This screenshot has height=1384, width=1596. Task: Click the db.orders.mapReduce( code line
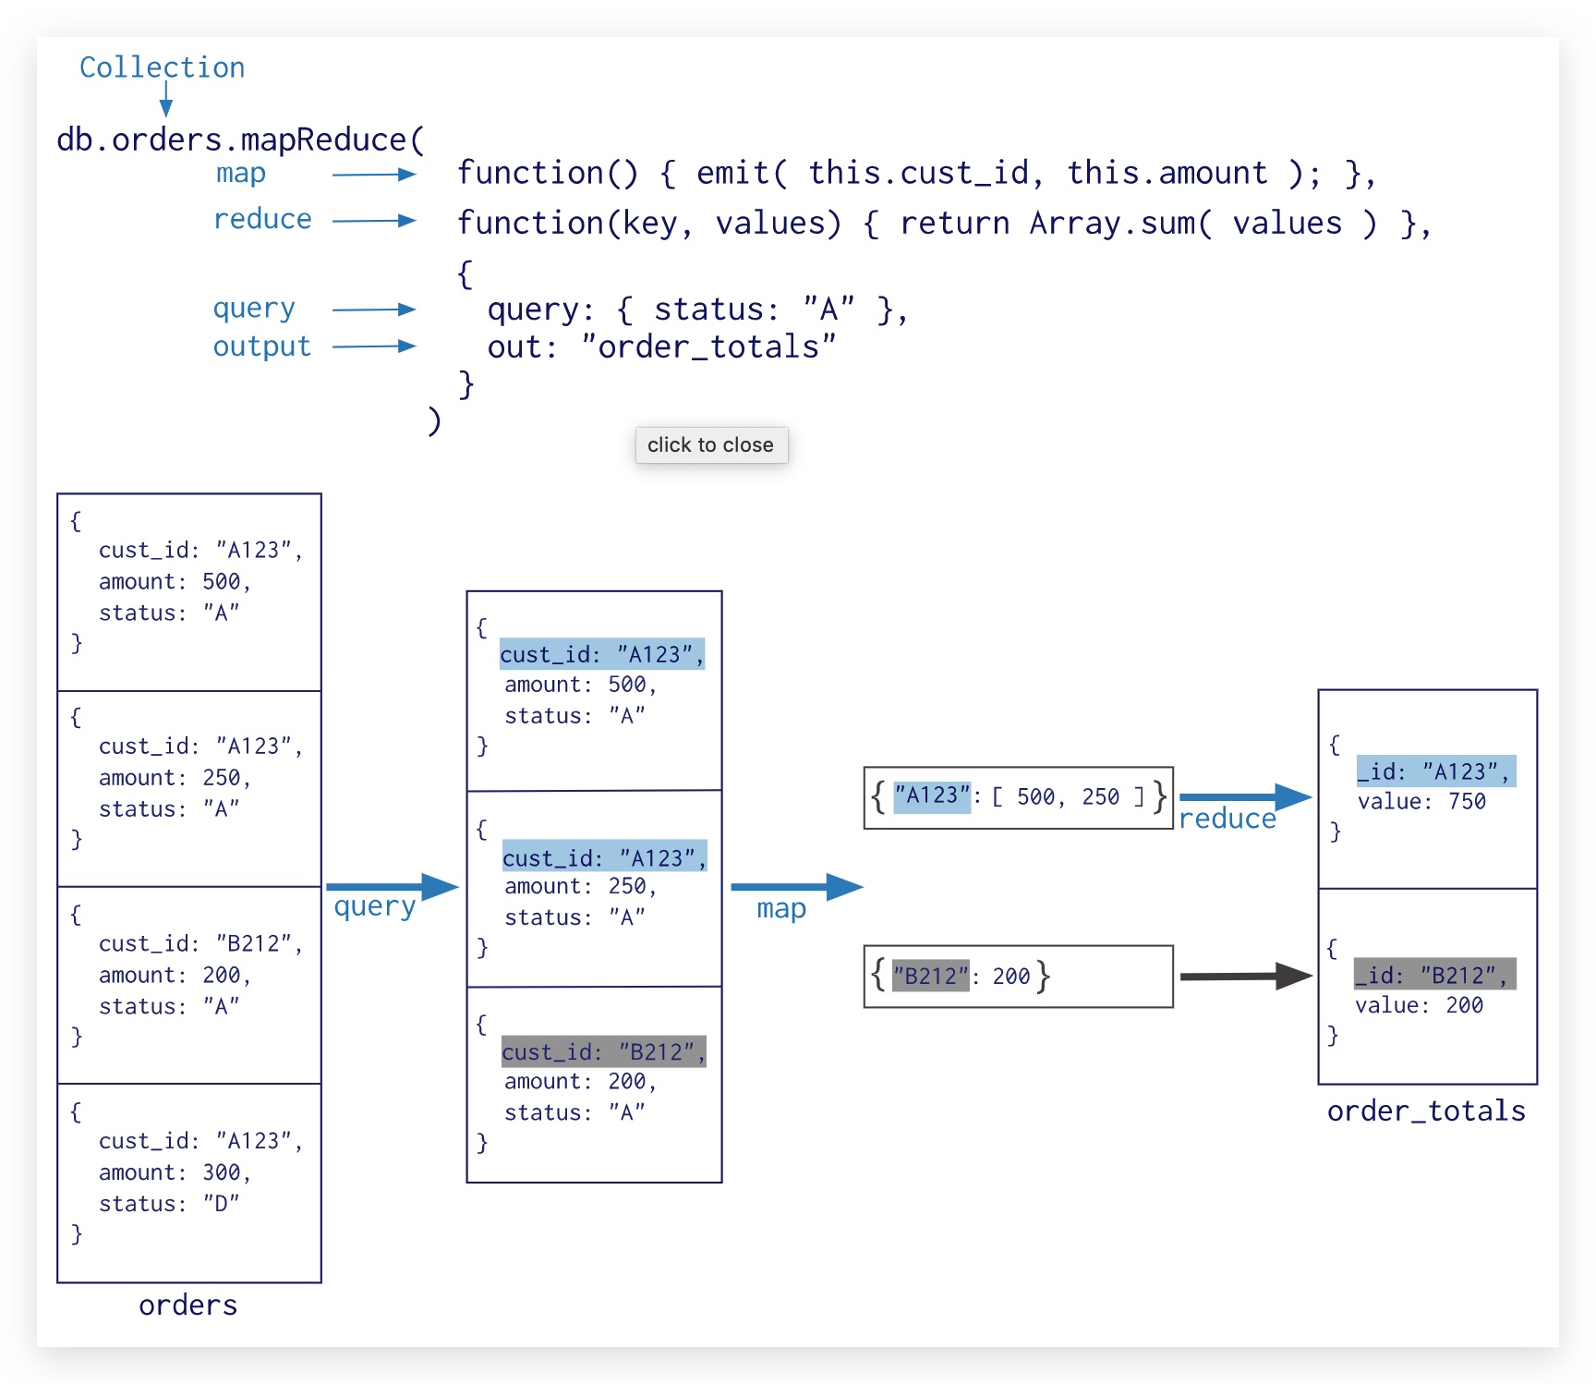240,140
